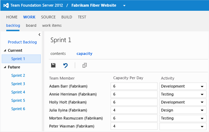Viewport: 209px width, 132px height.
Task: Open Sprint 5 in the sidebar
Action: (x=18, y=100)
